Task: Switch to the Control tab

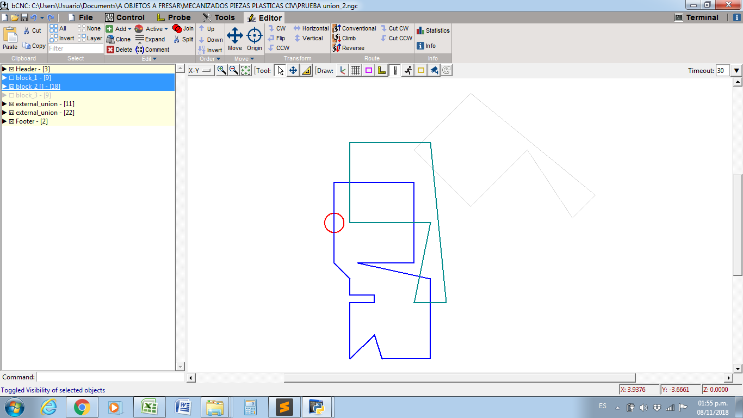Action: pyautogui.click(x=125, y=17)
